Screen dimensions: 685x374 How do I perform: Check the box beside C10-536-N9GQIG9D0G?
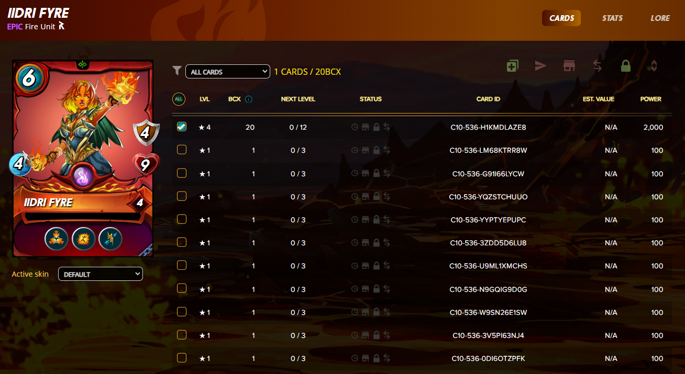pos(182,288)
